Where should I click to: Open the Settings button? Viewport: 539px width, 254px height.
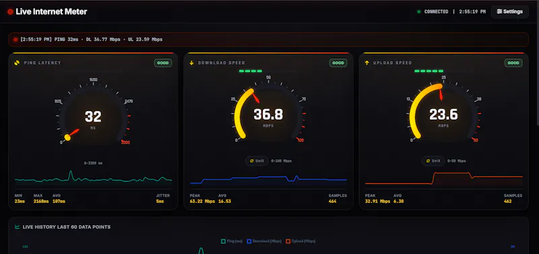(x=510, y=11)
